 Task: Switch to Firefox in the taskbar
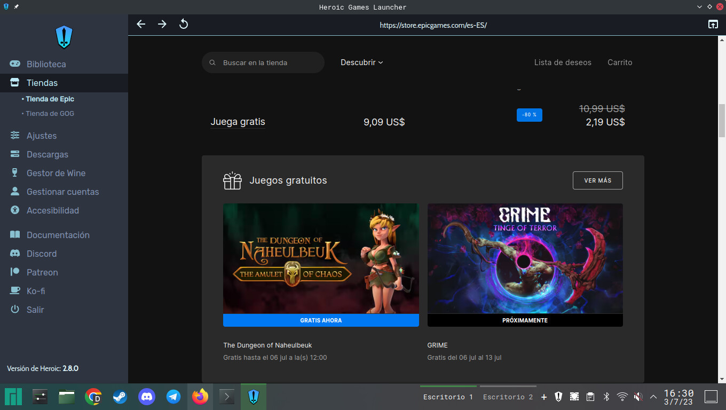(x=200, y=397)
